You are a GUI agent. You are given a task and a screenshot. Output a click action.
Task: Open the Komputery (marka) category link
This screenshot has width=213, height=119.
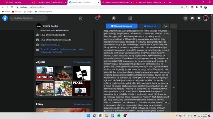49,49
